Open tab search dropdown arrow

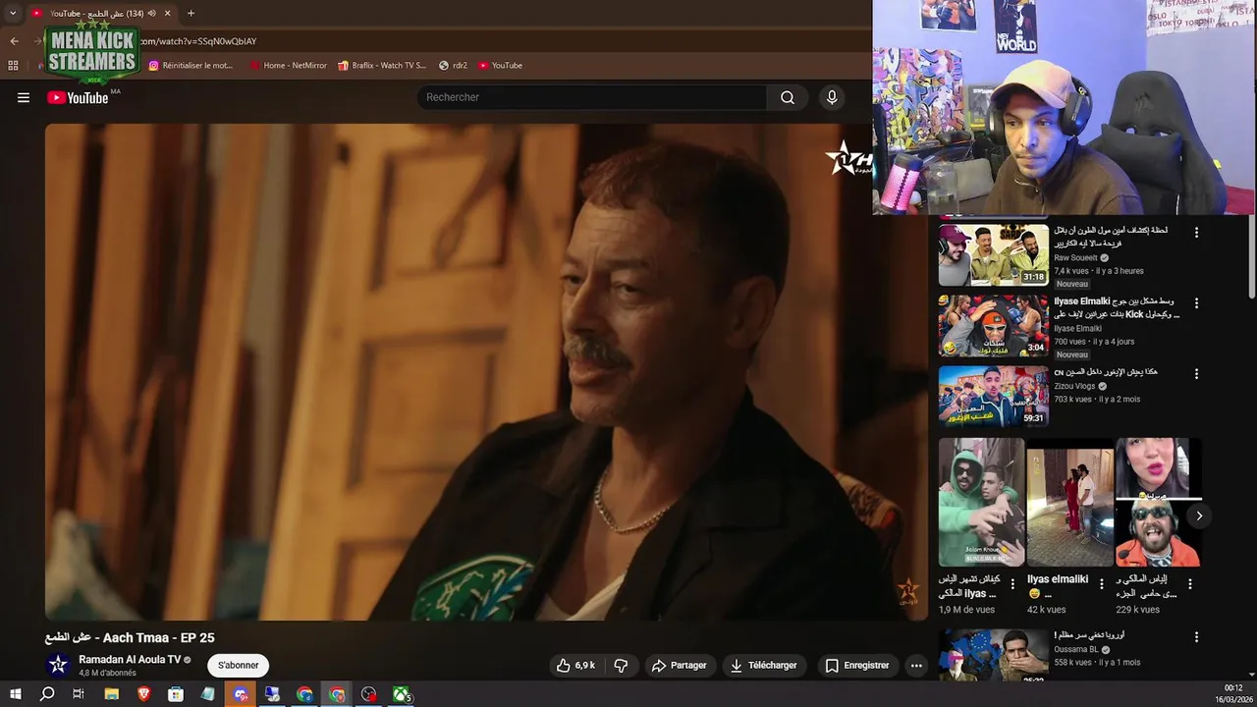tap(13, 14)
